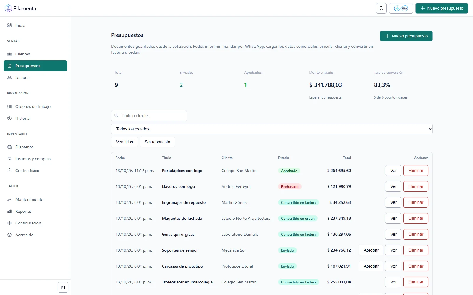This screenshot has width=473, height=295.
Task: Delete the Llaveros con logo quote
Action: pos(416,186)
